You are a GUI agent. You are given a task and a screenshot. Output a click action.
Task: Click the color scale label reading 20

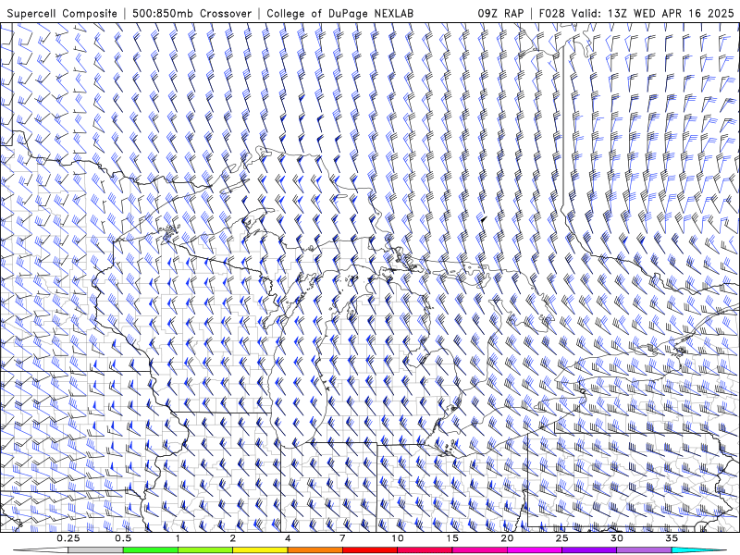click(x=507, y=538)
